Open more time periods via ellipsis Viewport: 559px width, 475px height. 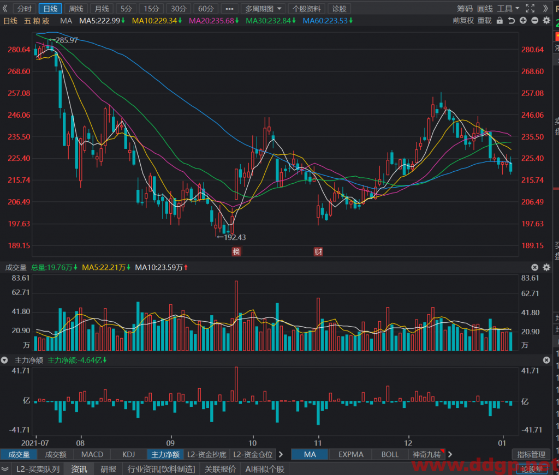coord(230,9)
